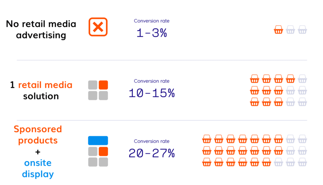The image size is (323, 185).
Task: Click the "1 retail media solution" heading
Action: tap(41, 90)
